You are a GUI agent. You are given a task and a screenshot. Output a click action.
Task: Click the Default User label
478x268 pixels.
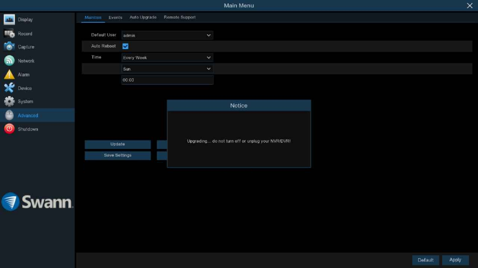(x=104, y=35)
